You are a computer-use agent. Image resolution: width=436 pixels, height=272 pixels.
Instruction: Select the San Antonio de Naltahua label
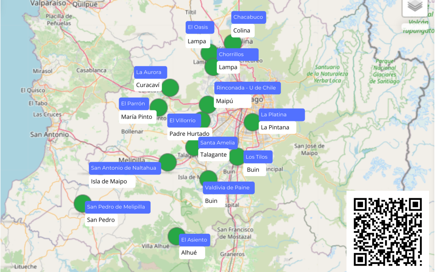[125, 168]
